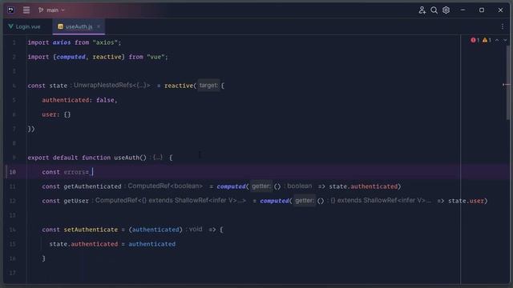Click the add collaborator (Code With Me) icon

(422, 10)
